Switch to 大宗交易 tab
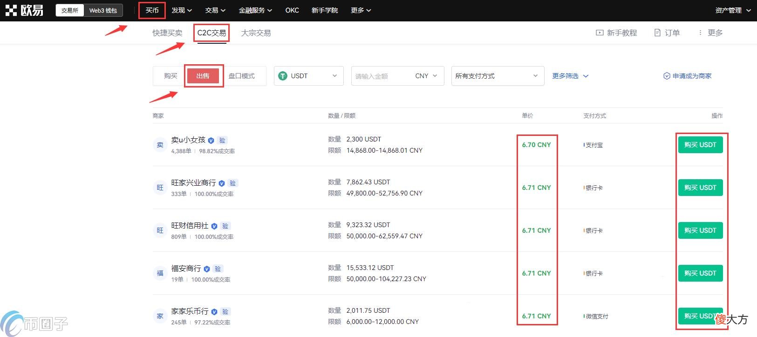Viewport: 757px width, 337px height. click(256, 33)
